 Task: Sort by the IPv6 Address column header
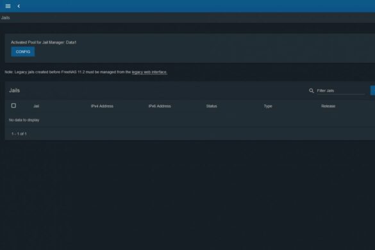click(x=160, y=106)
